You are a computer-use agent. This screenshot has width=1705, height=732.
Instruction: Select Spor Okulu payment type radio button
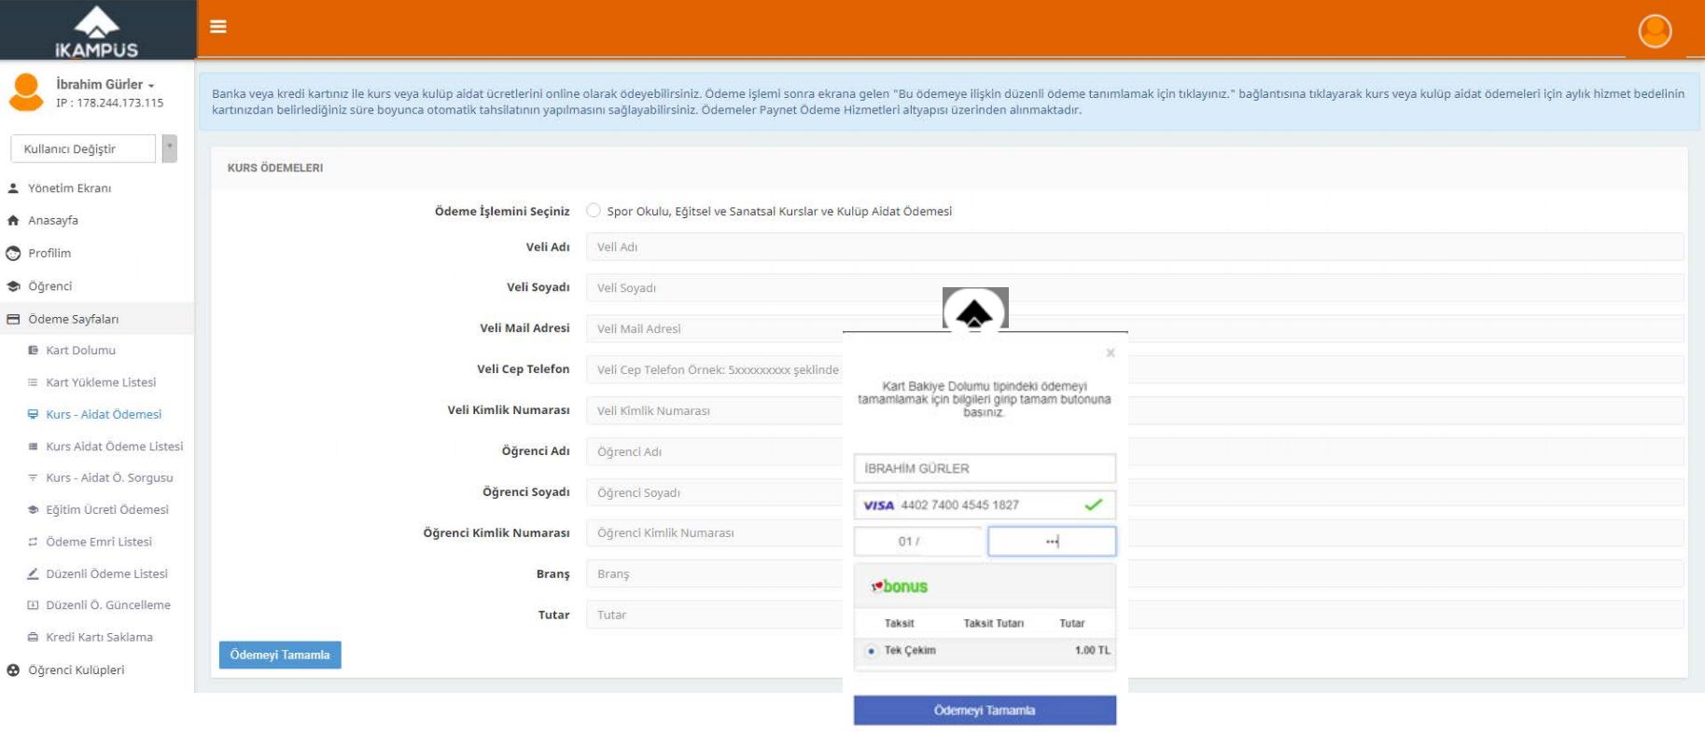(594, 211)
